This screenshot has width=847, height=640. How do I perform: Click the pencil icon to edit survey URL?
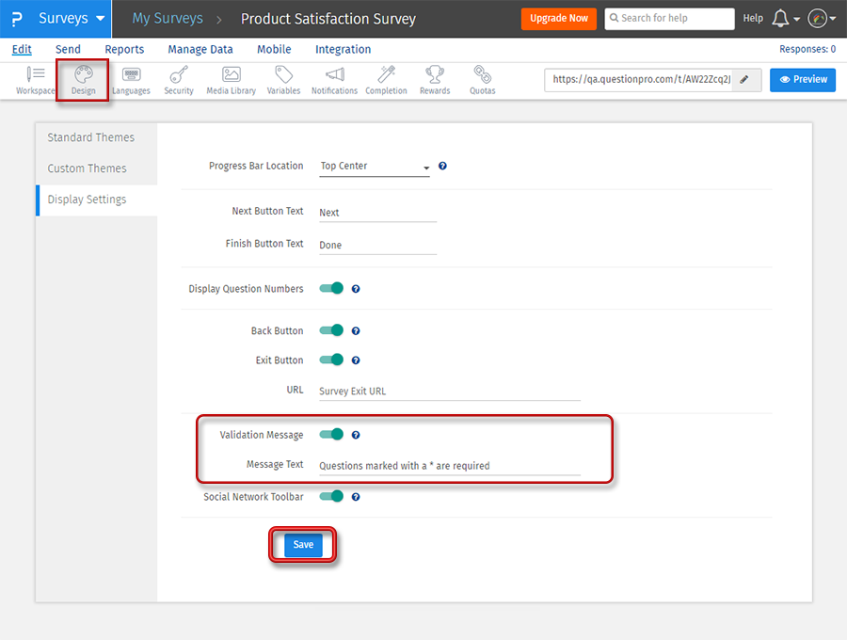pyautogui.click(x=745, y=80)
